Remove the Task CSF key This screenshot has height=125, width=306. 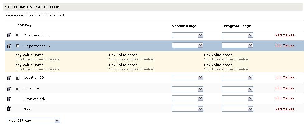click(9, 109)
